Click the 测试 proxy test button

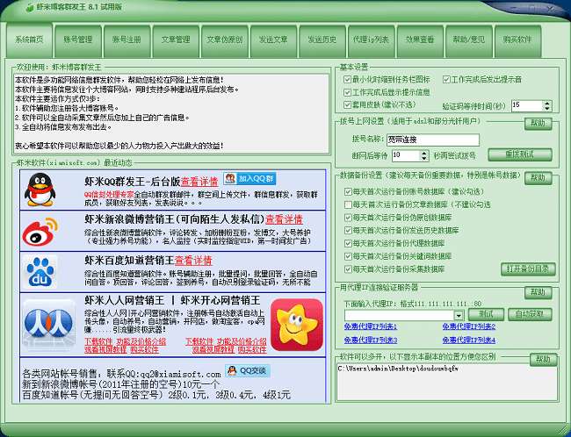pos(486,314)
